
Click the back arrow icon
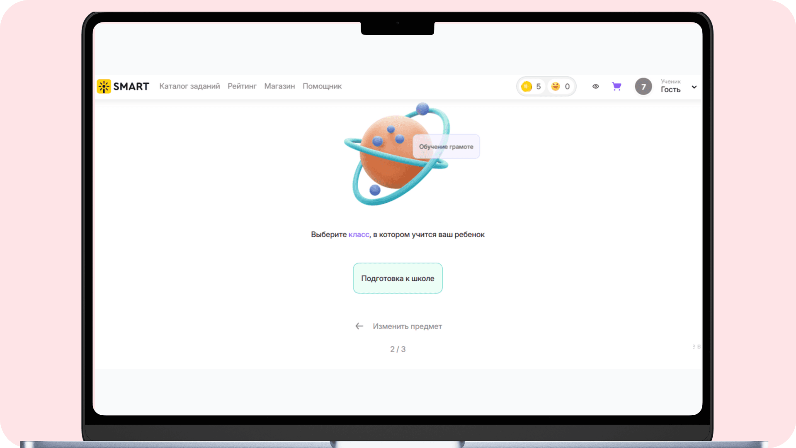pyautogui.click(x=359, y=326)
